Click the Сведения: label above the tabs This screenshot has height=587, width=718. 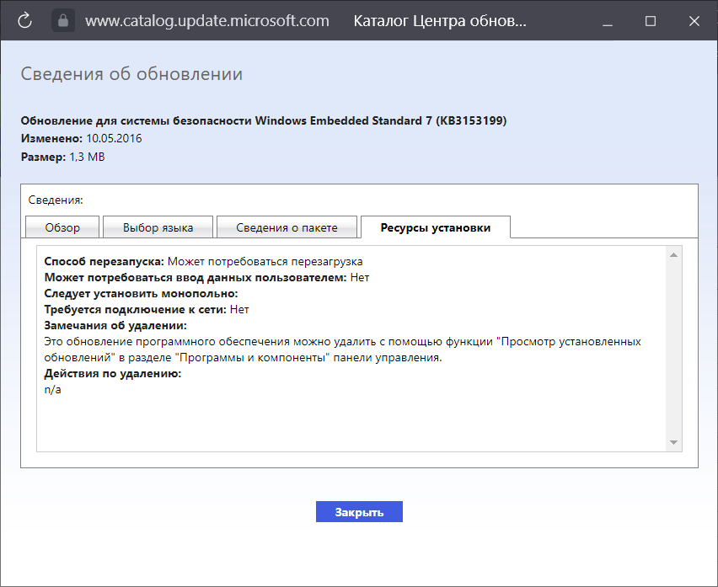tap(56, 200)
